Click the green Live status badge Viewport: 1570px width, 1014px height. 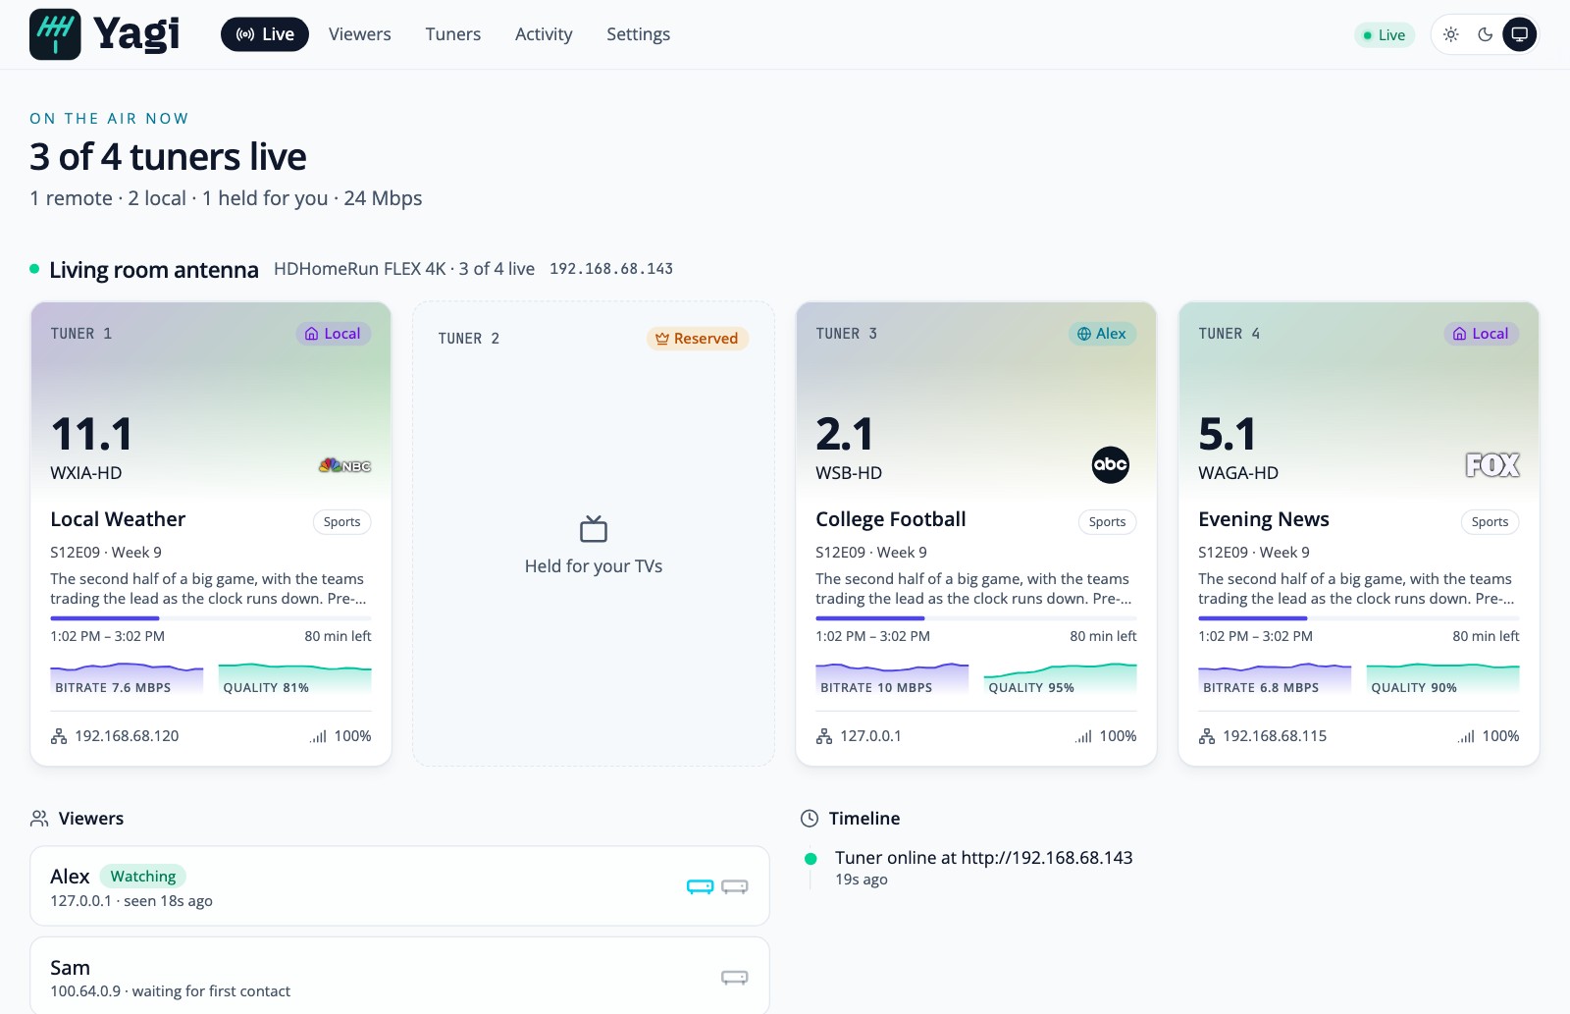pyautogui.click(x=1385, y=35)
